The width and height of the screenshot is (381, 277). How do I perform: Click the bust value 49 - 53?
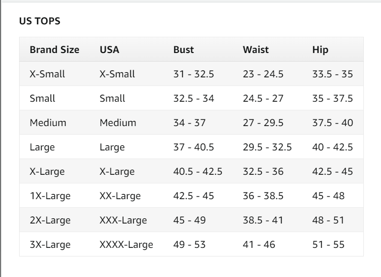pyautogui.click(x=189, y=245)
